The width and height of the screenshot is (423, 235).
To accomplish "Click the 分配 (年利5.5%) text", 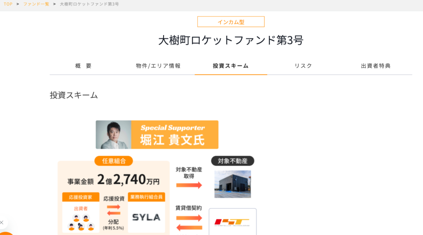I will click(x=113, y=225).
